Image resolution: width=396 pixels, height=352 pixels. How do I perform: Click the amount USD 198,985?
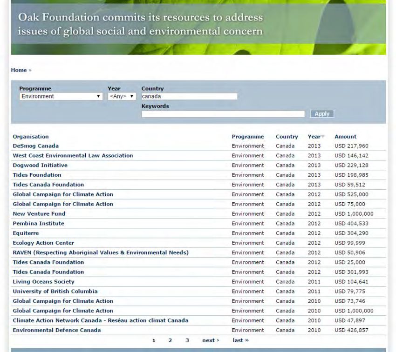(351, 175)
